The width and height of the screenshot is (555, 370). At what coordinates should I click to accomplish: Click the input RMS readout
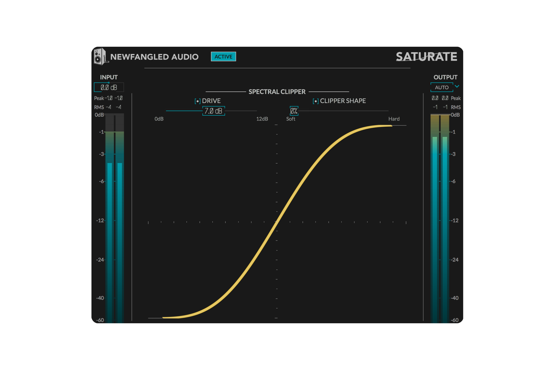click(x=108, y=107)
